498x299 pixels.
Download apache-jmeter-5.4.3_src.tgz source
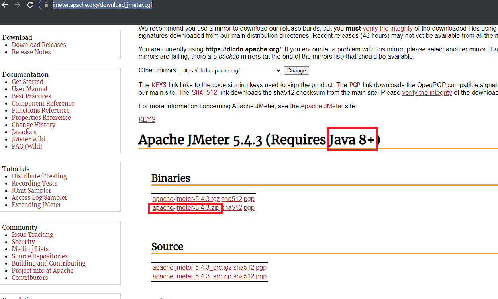192,267
